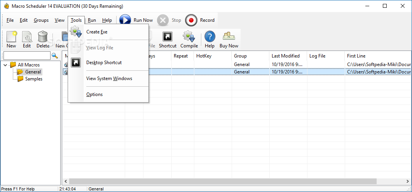Click General label in status bar
Viewport: 412px width, 192px height.
coord(96,189)
